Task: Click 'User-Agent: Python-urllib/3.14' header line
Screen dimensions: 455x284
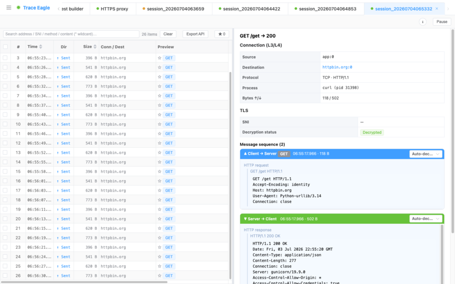Action: coord(287,196)
